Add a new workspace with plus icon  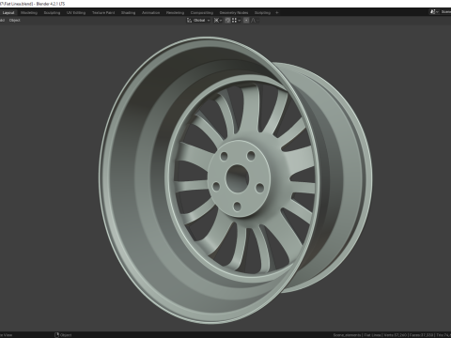point(277,13)
